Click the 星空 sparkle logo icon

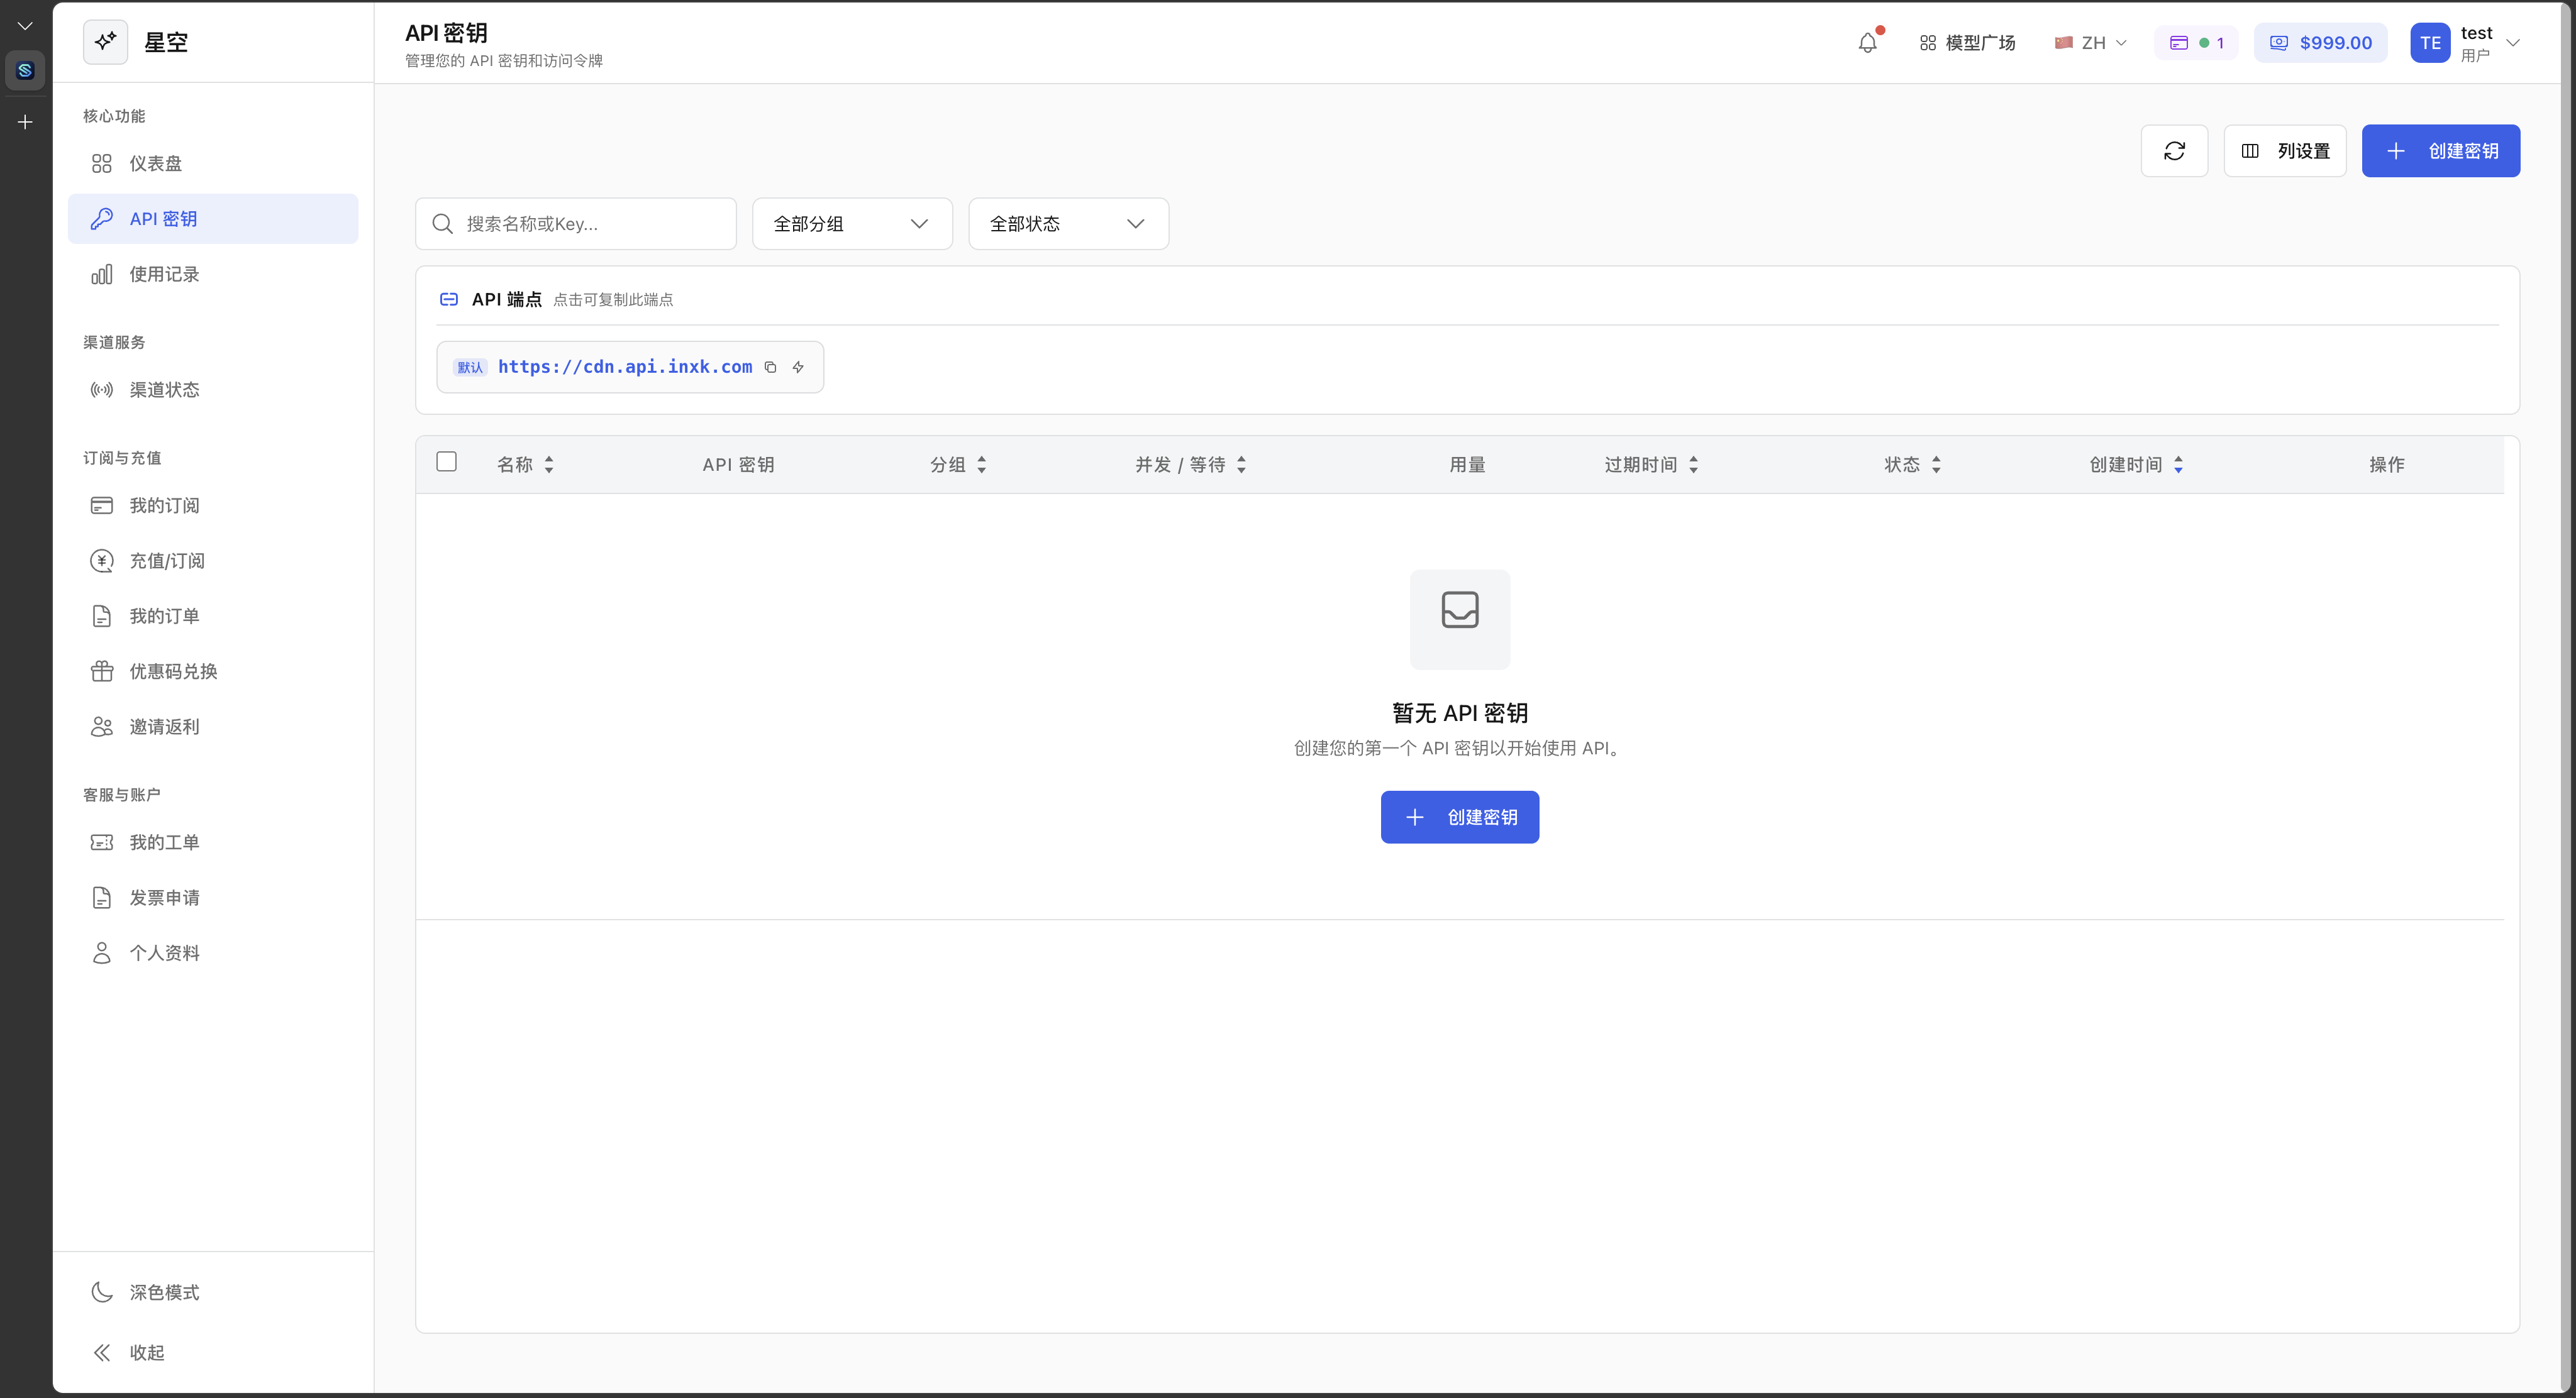pos(105,42)
